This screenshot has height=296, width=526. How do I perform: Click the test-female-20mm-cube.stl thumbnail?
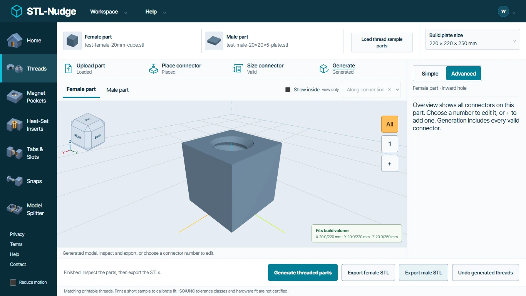tap(72, 41)
